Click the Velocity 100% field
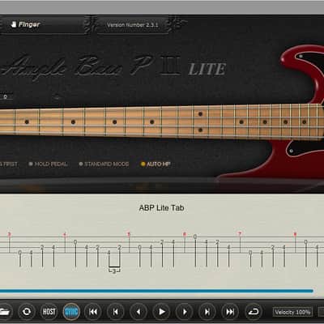324x324 pixels. tap(292, 312)
